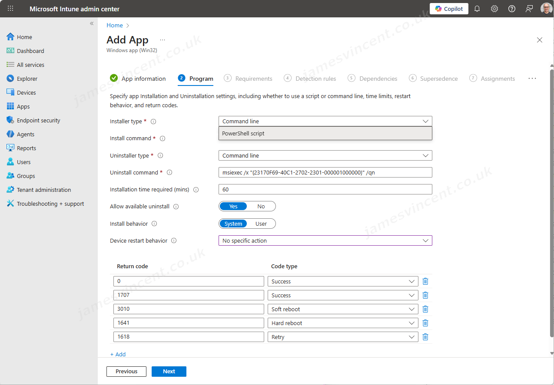Viewport: 554px width, 385px height.
Task: Set Install behavior to System
Action: tap(233, 224)
